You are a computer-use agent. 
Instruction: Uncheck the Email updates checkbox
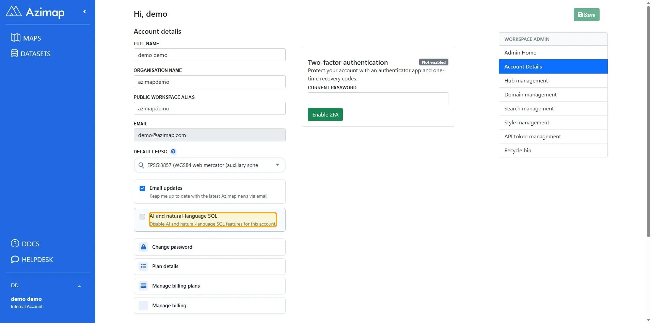pyautogui.click(x=142, y=188)
